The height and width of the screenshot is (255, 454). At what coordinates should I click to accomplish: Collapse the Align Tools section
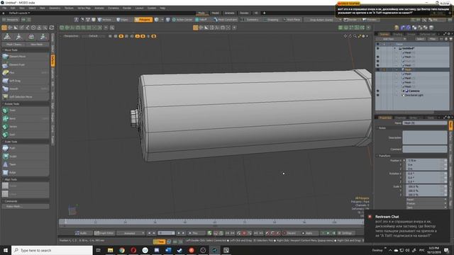click(3, 179)
